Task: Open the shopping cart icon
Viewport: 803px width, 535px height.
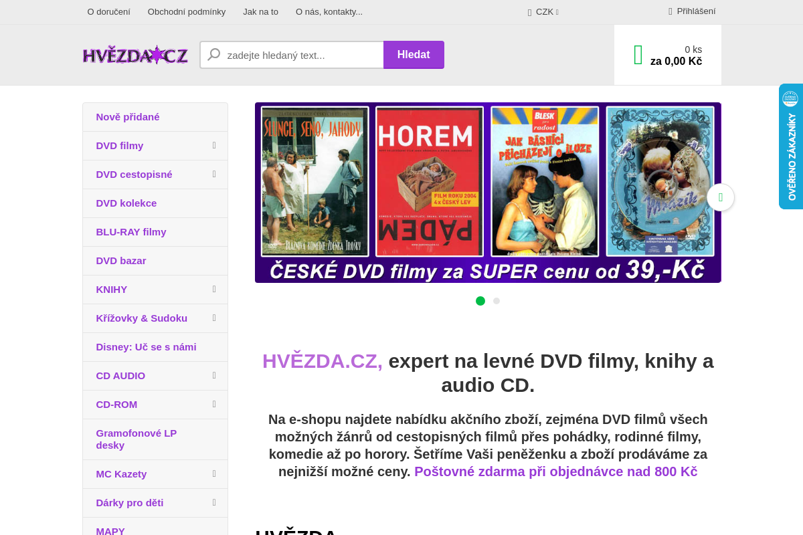Action: (x=636, y=53)
